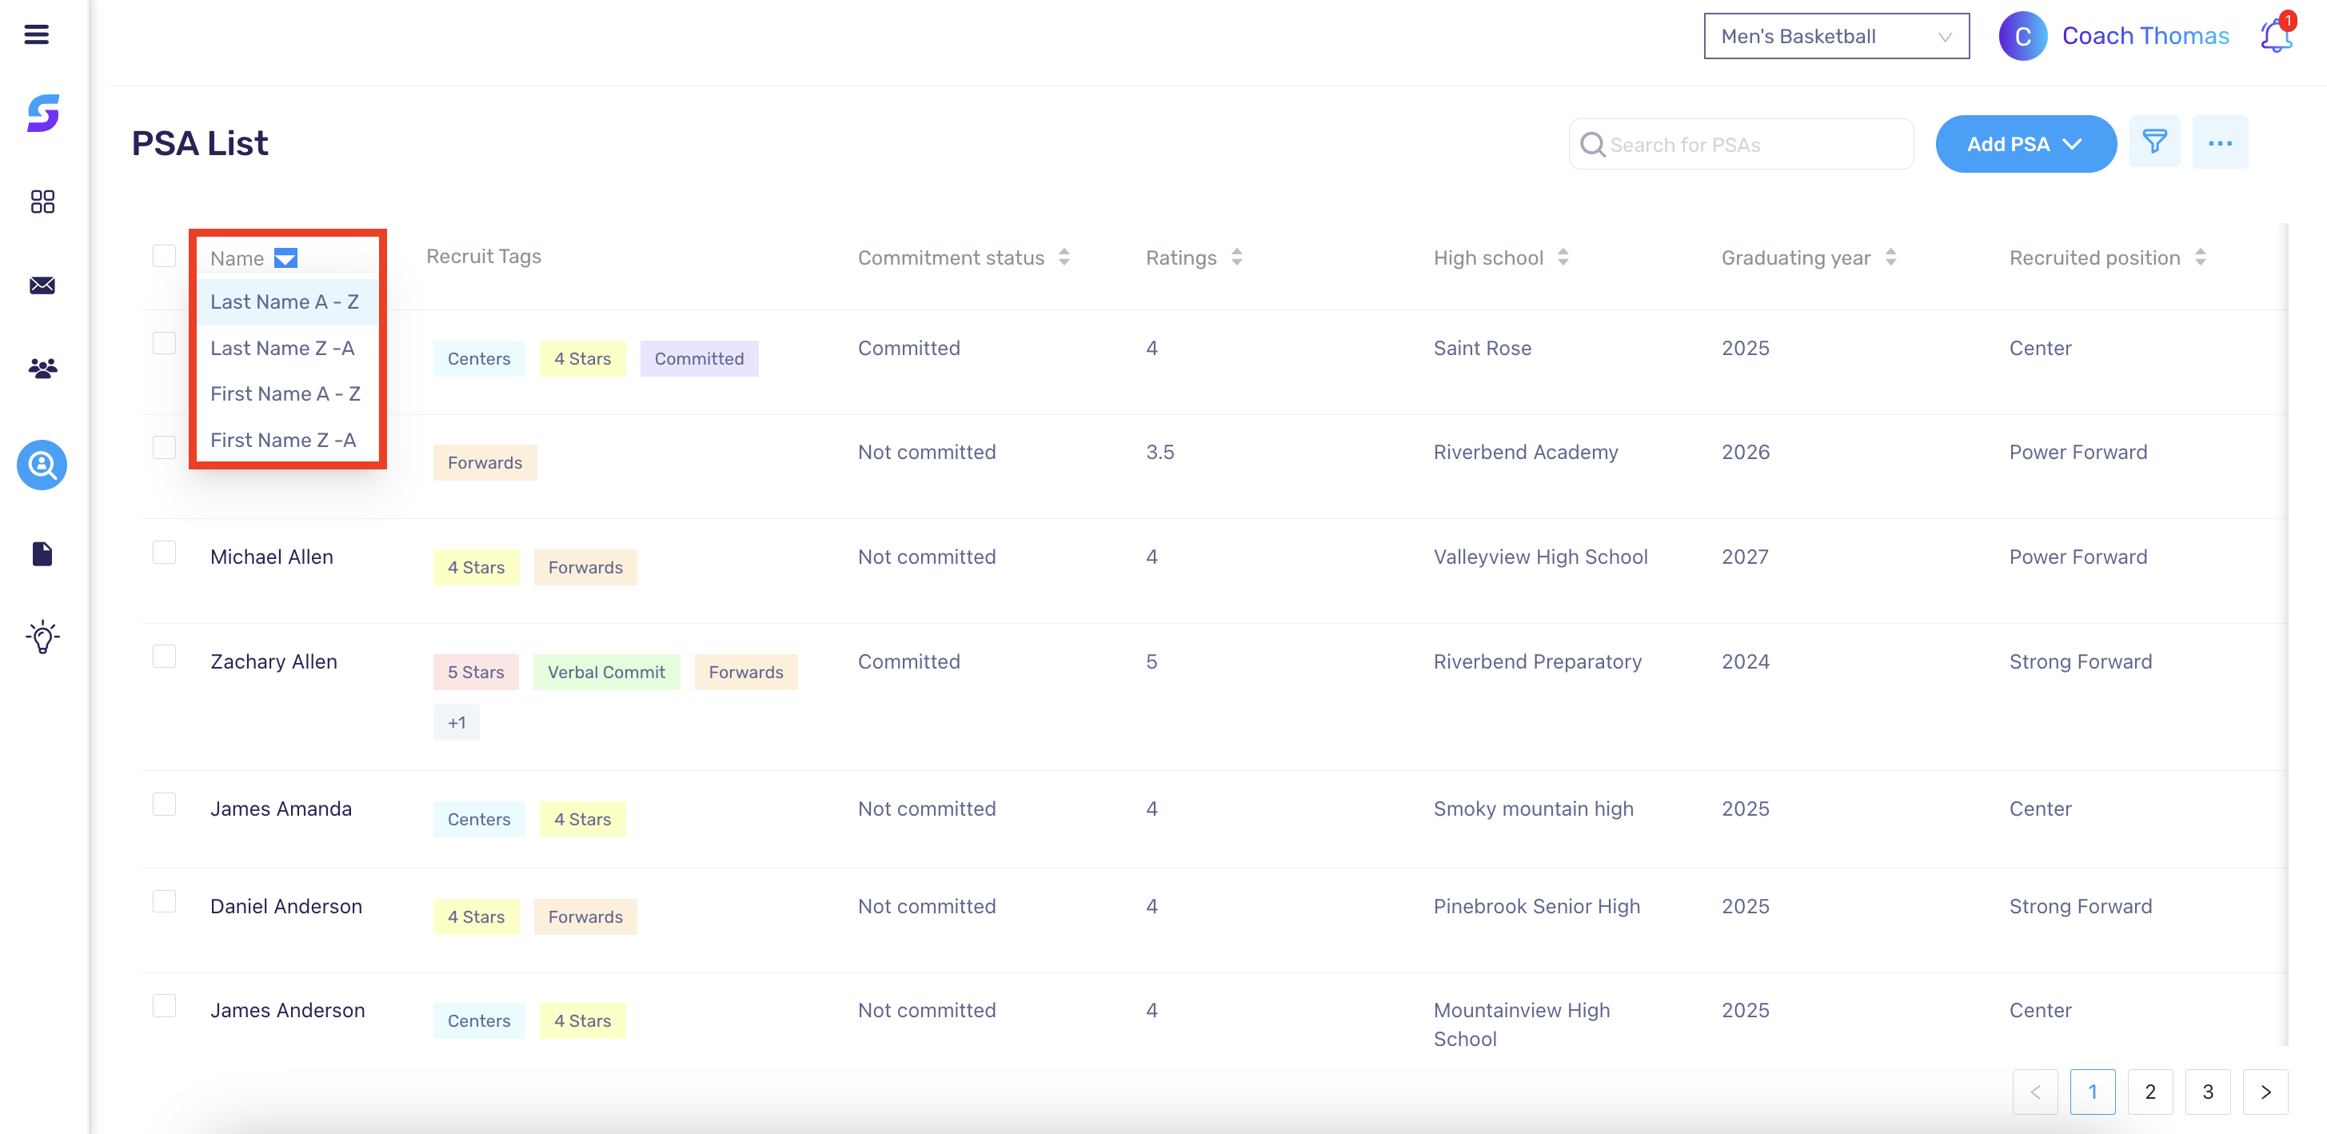Click previous page arrow
Viewport: 2327px width, 1134px height.
pyautogui.click(x=2034, y=1092)
